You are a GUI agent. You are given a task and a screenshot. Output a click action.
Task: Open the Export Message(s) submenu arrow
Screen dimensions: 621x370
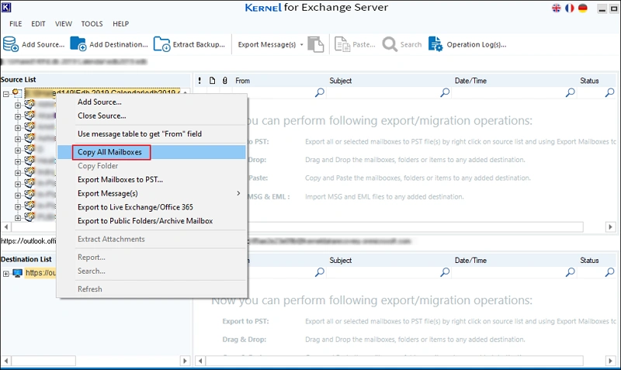[x=238, y=193]
